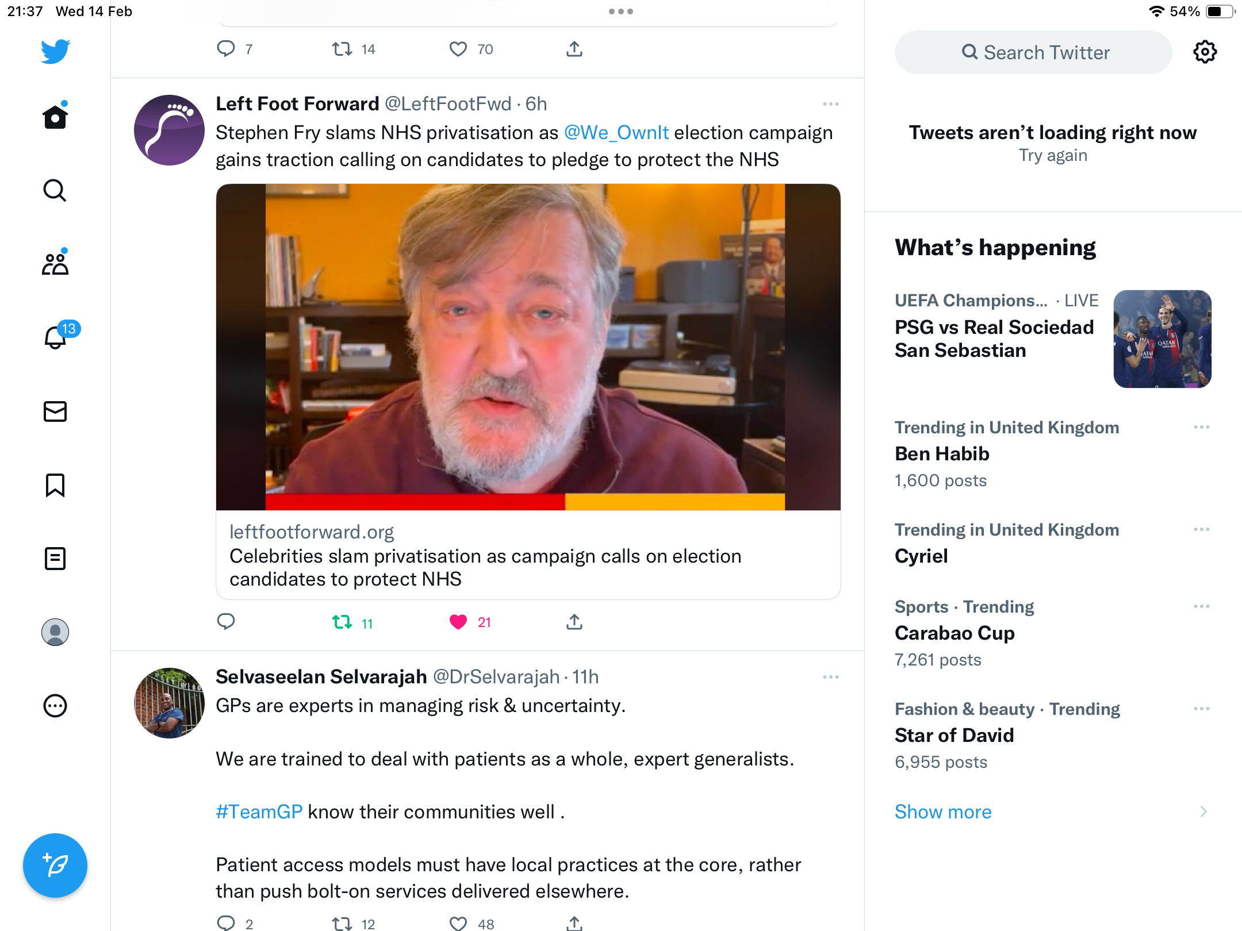Tap the battery indicator in status bar

point(1220,11)
